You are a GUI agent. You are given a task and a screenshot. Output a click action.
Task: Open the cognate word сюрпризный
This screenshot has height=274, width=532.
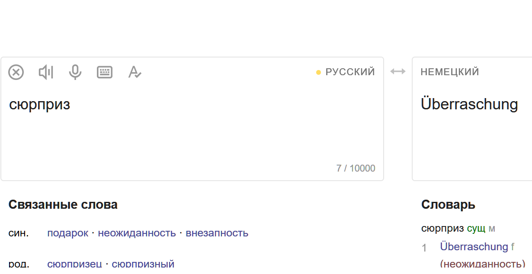pyautogui.click(x=143, y=263)
